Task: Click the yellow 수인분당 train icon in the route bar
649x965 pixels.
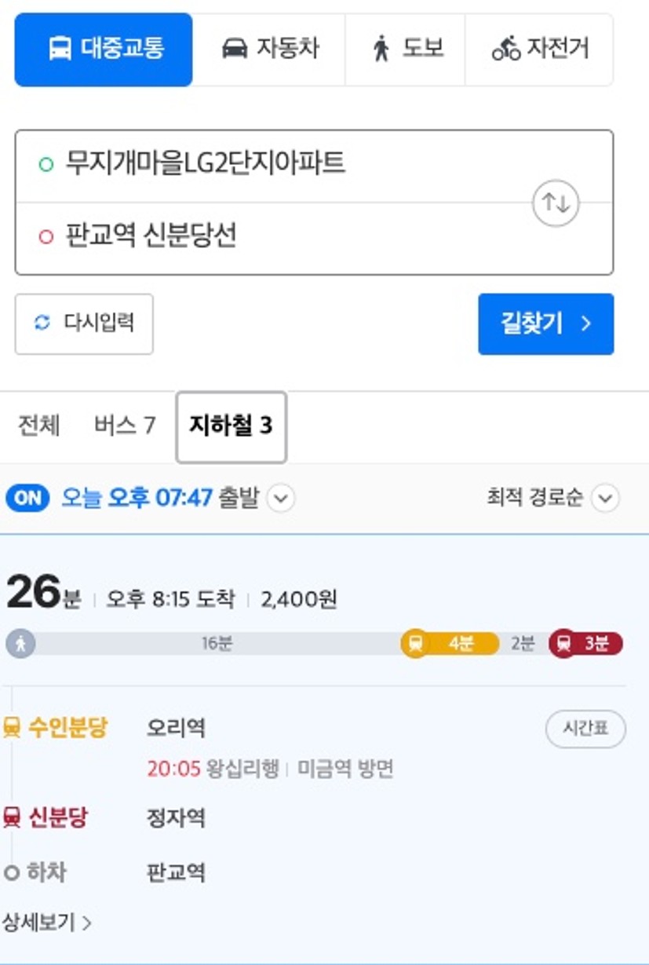Action: (x=415, y=644)
